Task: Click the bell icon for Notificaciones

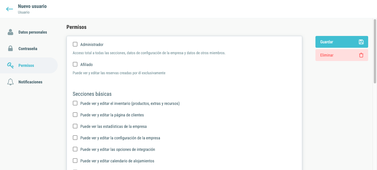Action: coord(10,82)
